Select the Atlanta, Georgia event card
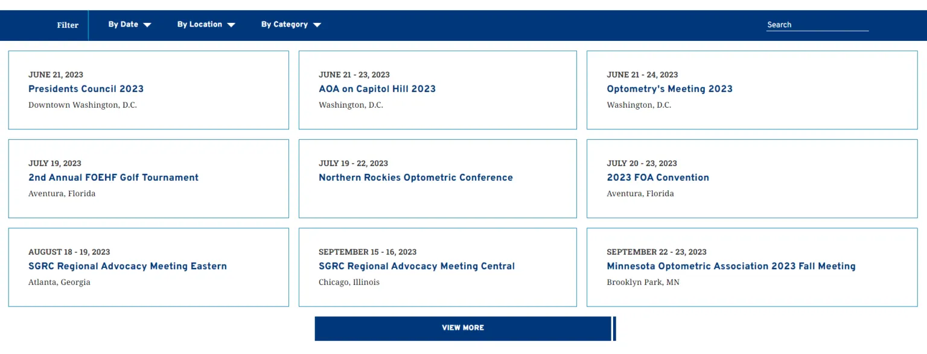The height and width of the screenshot is (354, 927). pyautogui.click(x=148, y=267)
